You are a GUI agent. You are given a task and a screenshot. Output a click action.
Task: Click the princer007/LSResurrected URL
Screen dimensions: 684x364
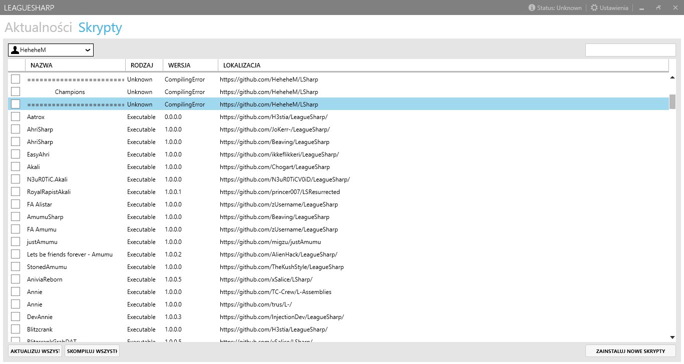[x=280, y=192]
